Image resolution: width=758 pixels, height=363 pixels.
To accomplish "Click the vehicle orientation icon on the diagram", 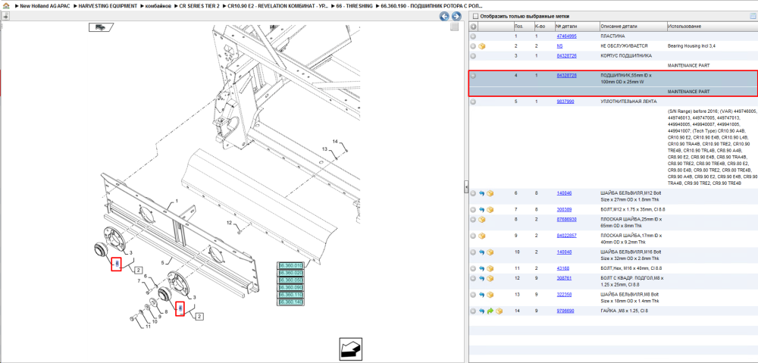I will (x=101, y=27).
